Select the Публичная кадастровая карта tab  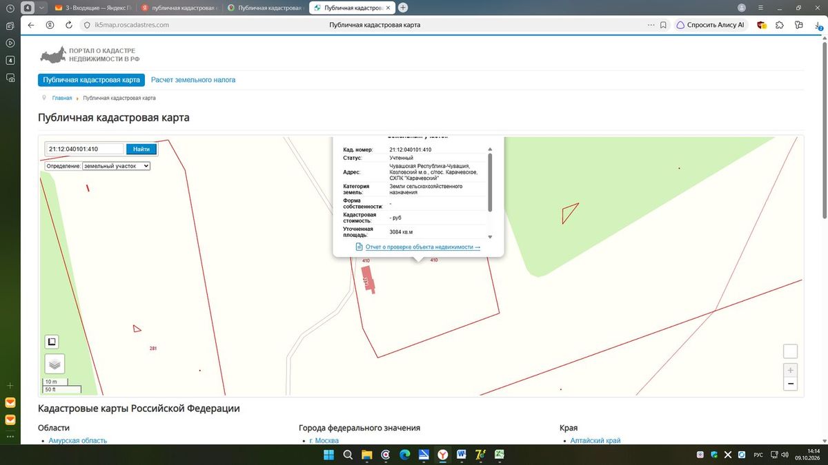(x=91, y=80)
